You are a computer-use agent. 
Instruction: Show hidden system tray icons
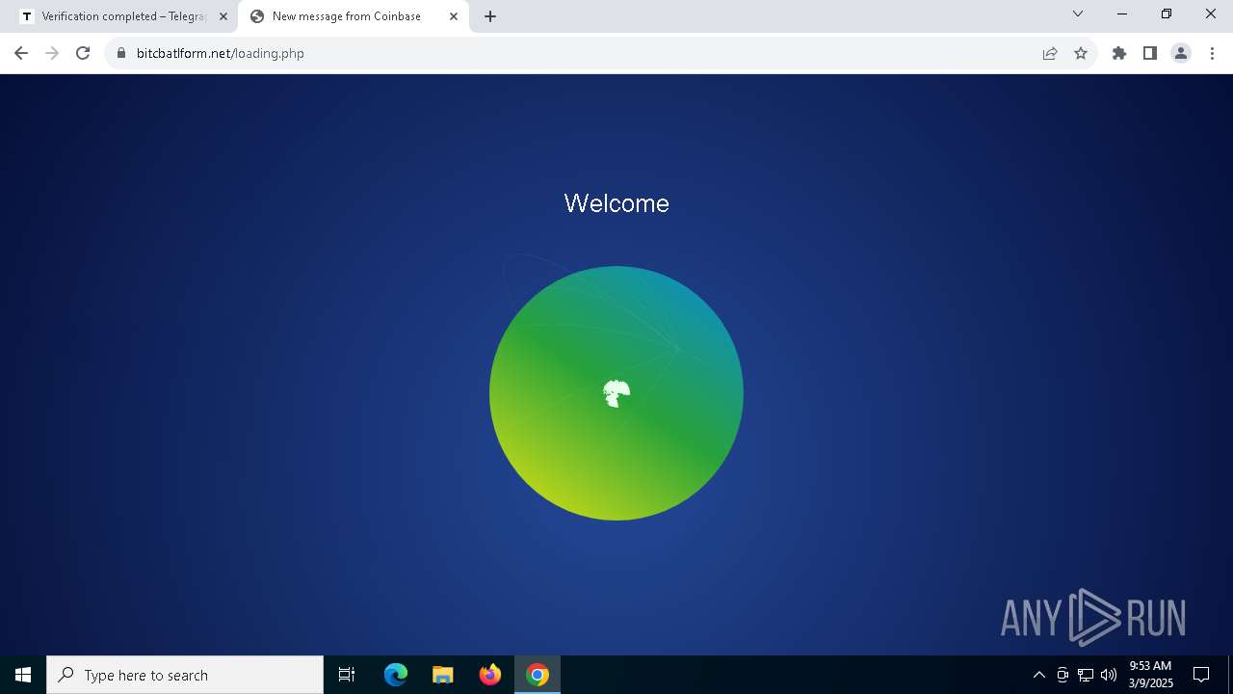[1039, 675]
